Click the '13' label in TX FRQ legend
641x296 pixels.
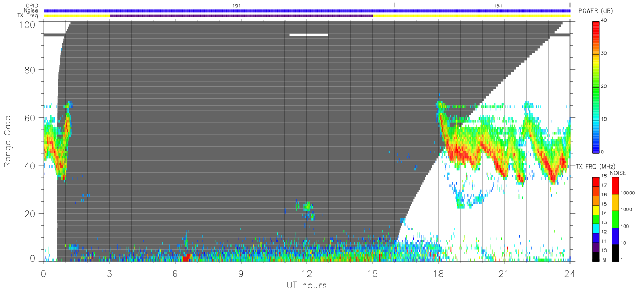pos(604,223)
